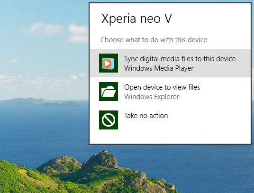Screen dimensions: 254x193
Task: Click highlighted row space right of Windows Media Player
Action: coord(222,69)
